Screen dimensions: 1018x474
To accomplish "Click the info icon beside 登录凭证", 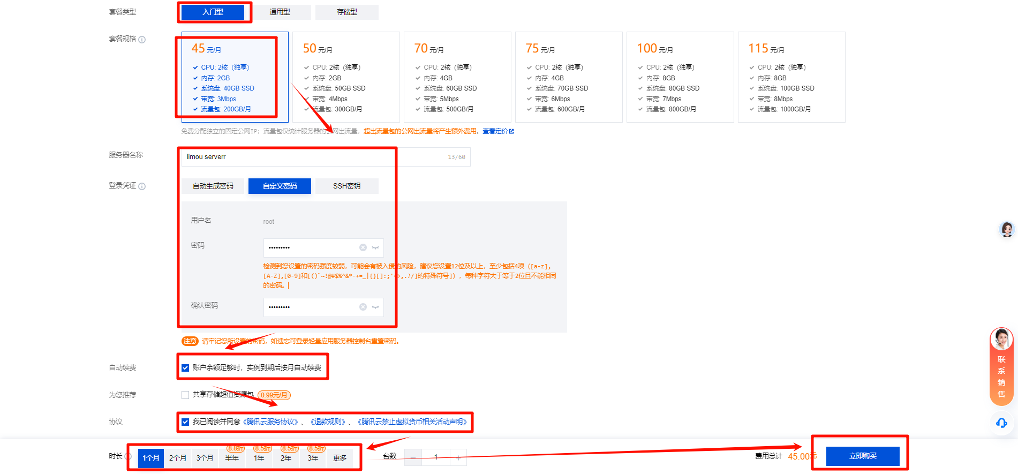I will click(x=142, y=186).
